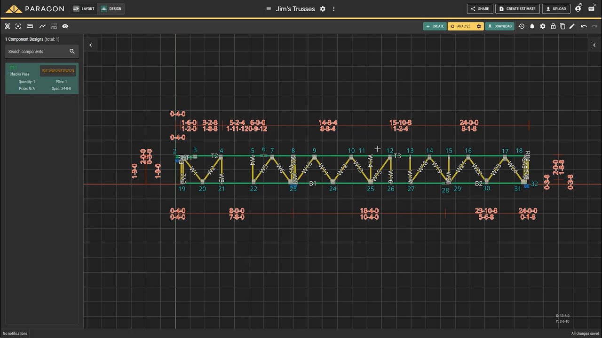This screenshot has width=602, height=338.
Task: Click the project title Jim's Trusses
Action: (x=295, y=9)
